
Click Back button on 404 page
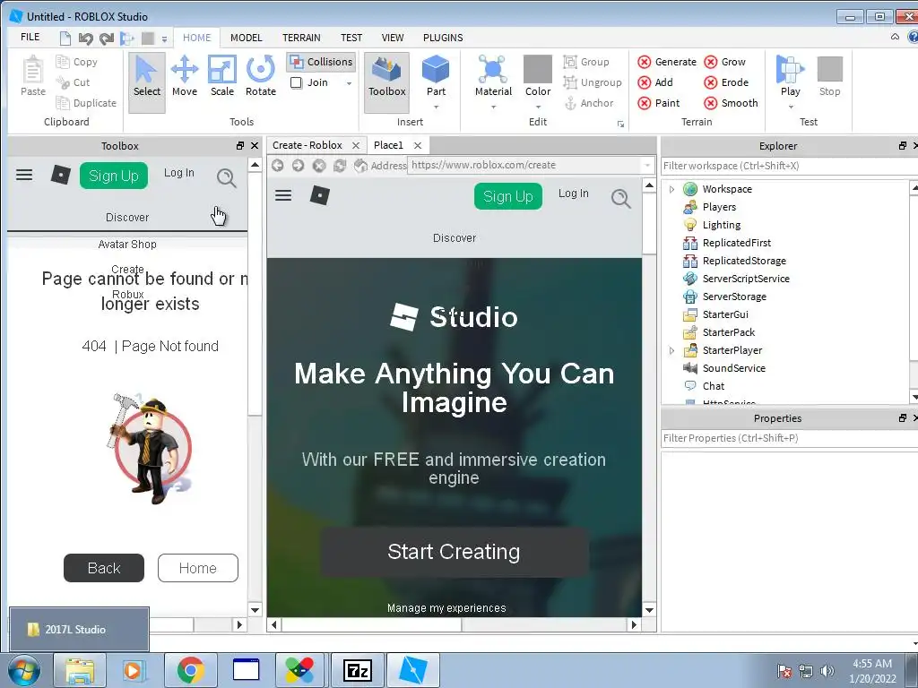point(104,568)
